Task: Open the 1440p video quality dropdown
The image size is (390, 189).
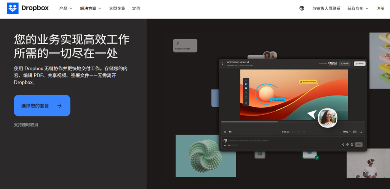Action: 346,132
